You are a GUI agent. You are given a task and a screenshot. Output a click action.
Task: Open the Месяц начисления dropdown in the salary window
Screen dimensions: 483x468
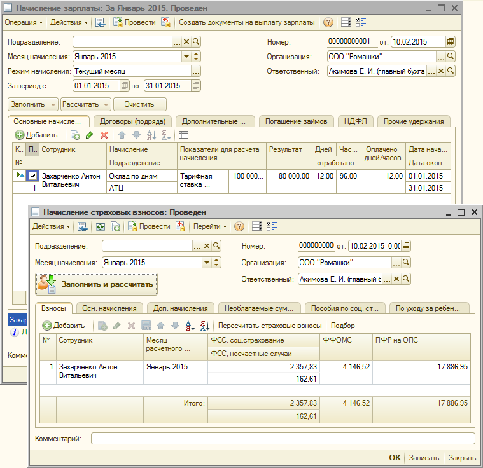coord(186,57)
